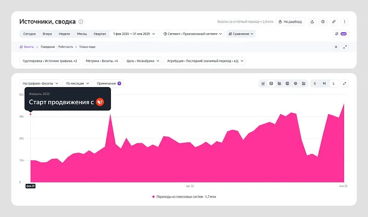The image size is (368, 217).
Task: Open the Атрибуция Последний значимый переход dropdown
Action: click(205, 61)
